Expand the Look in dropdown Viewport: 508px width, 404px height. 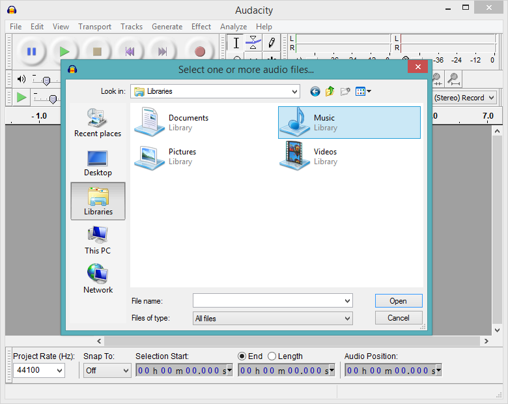click(294, 91)
